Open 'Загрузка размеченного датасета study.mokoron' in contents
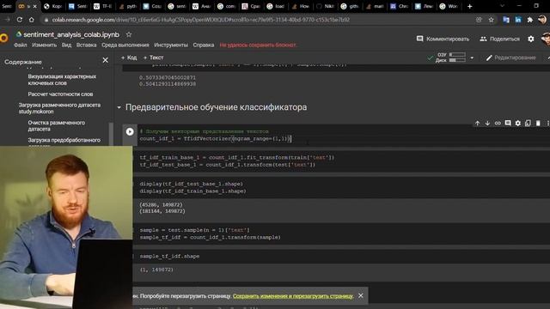550x309 pixels. 59,108
